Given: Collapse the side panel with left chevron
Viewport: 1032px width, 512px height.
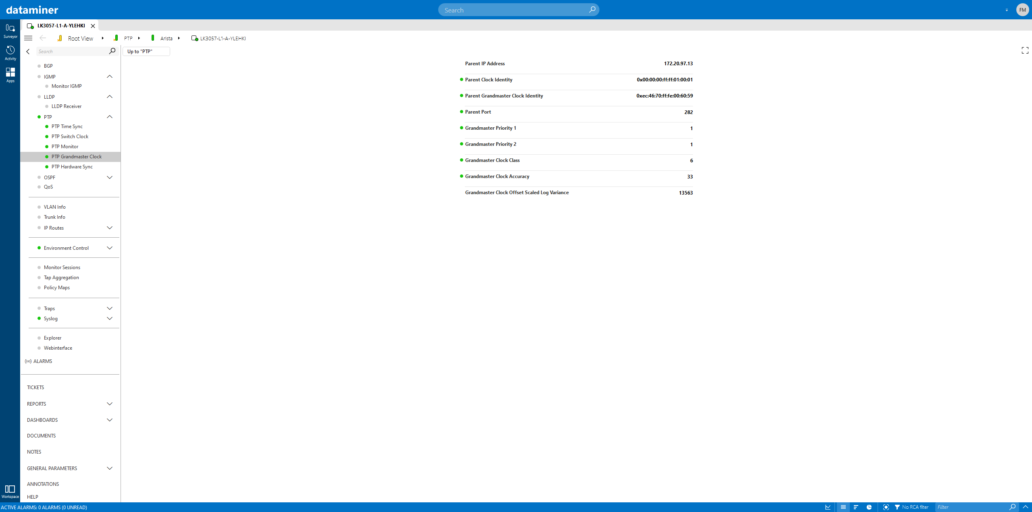Looking at the screenshot, I should coord(28,52).
